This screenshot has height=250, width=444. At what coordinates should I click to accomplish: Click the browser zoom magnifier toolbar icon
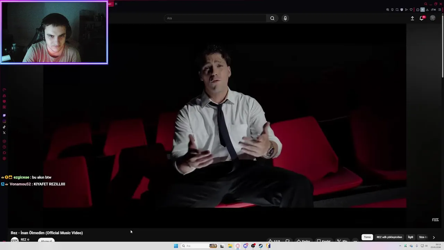(388, 10)
